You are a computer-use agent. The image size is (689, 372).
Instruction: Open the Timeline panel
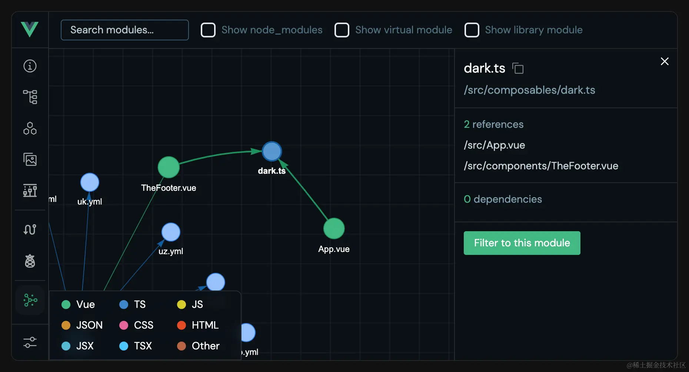tap(30, 191)
